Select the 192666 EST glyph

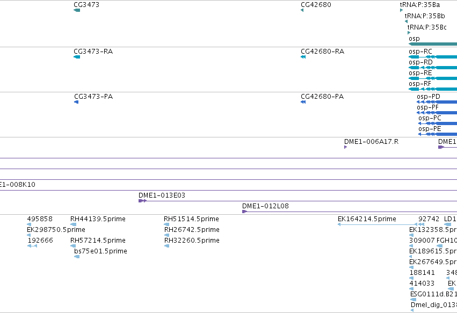(32, 246)
